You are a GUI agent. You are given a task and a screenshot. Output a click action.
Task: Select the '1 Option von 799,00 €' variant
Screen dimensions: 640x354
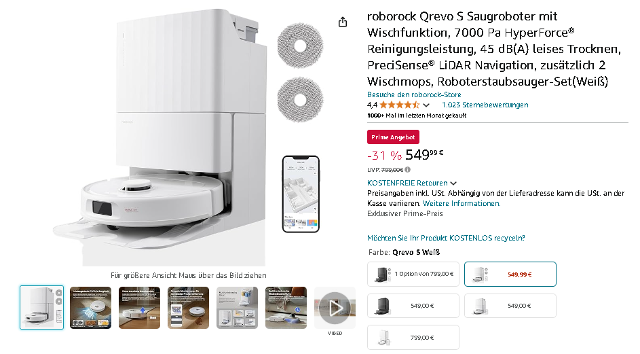413,275
